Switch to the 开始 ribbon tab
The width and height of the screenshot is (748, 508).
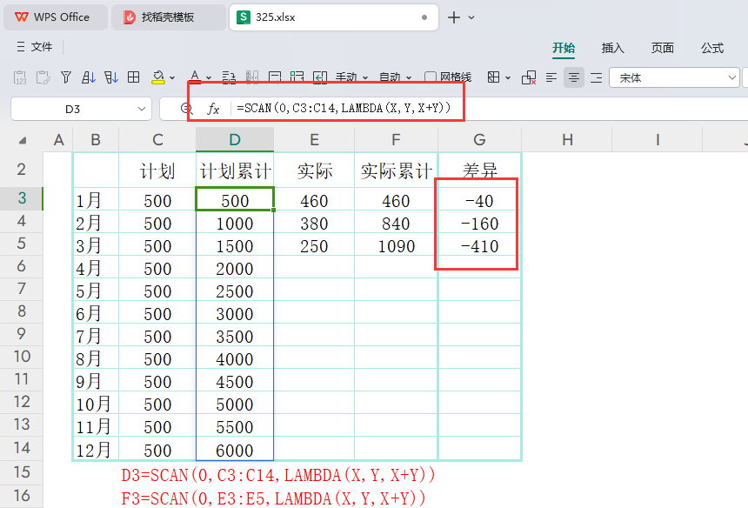tap(564, 48)
